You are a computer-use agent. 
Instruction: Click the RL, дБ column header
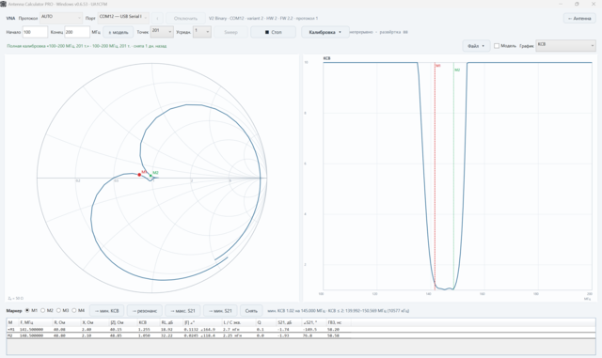click(x=166, y=322)
